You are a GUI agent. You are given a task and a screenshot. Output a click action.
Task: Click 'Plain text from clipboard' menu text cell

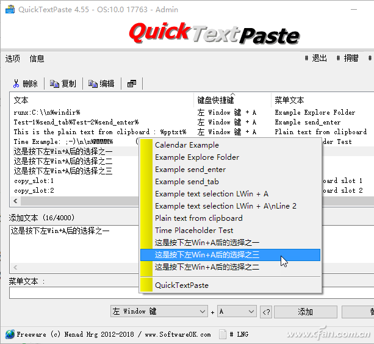coord(320,132)
